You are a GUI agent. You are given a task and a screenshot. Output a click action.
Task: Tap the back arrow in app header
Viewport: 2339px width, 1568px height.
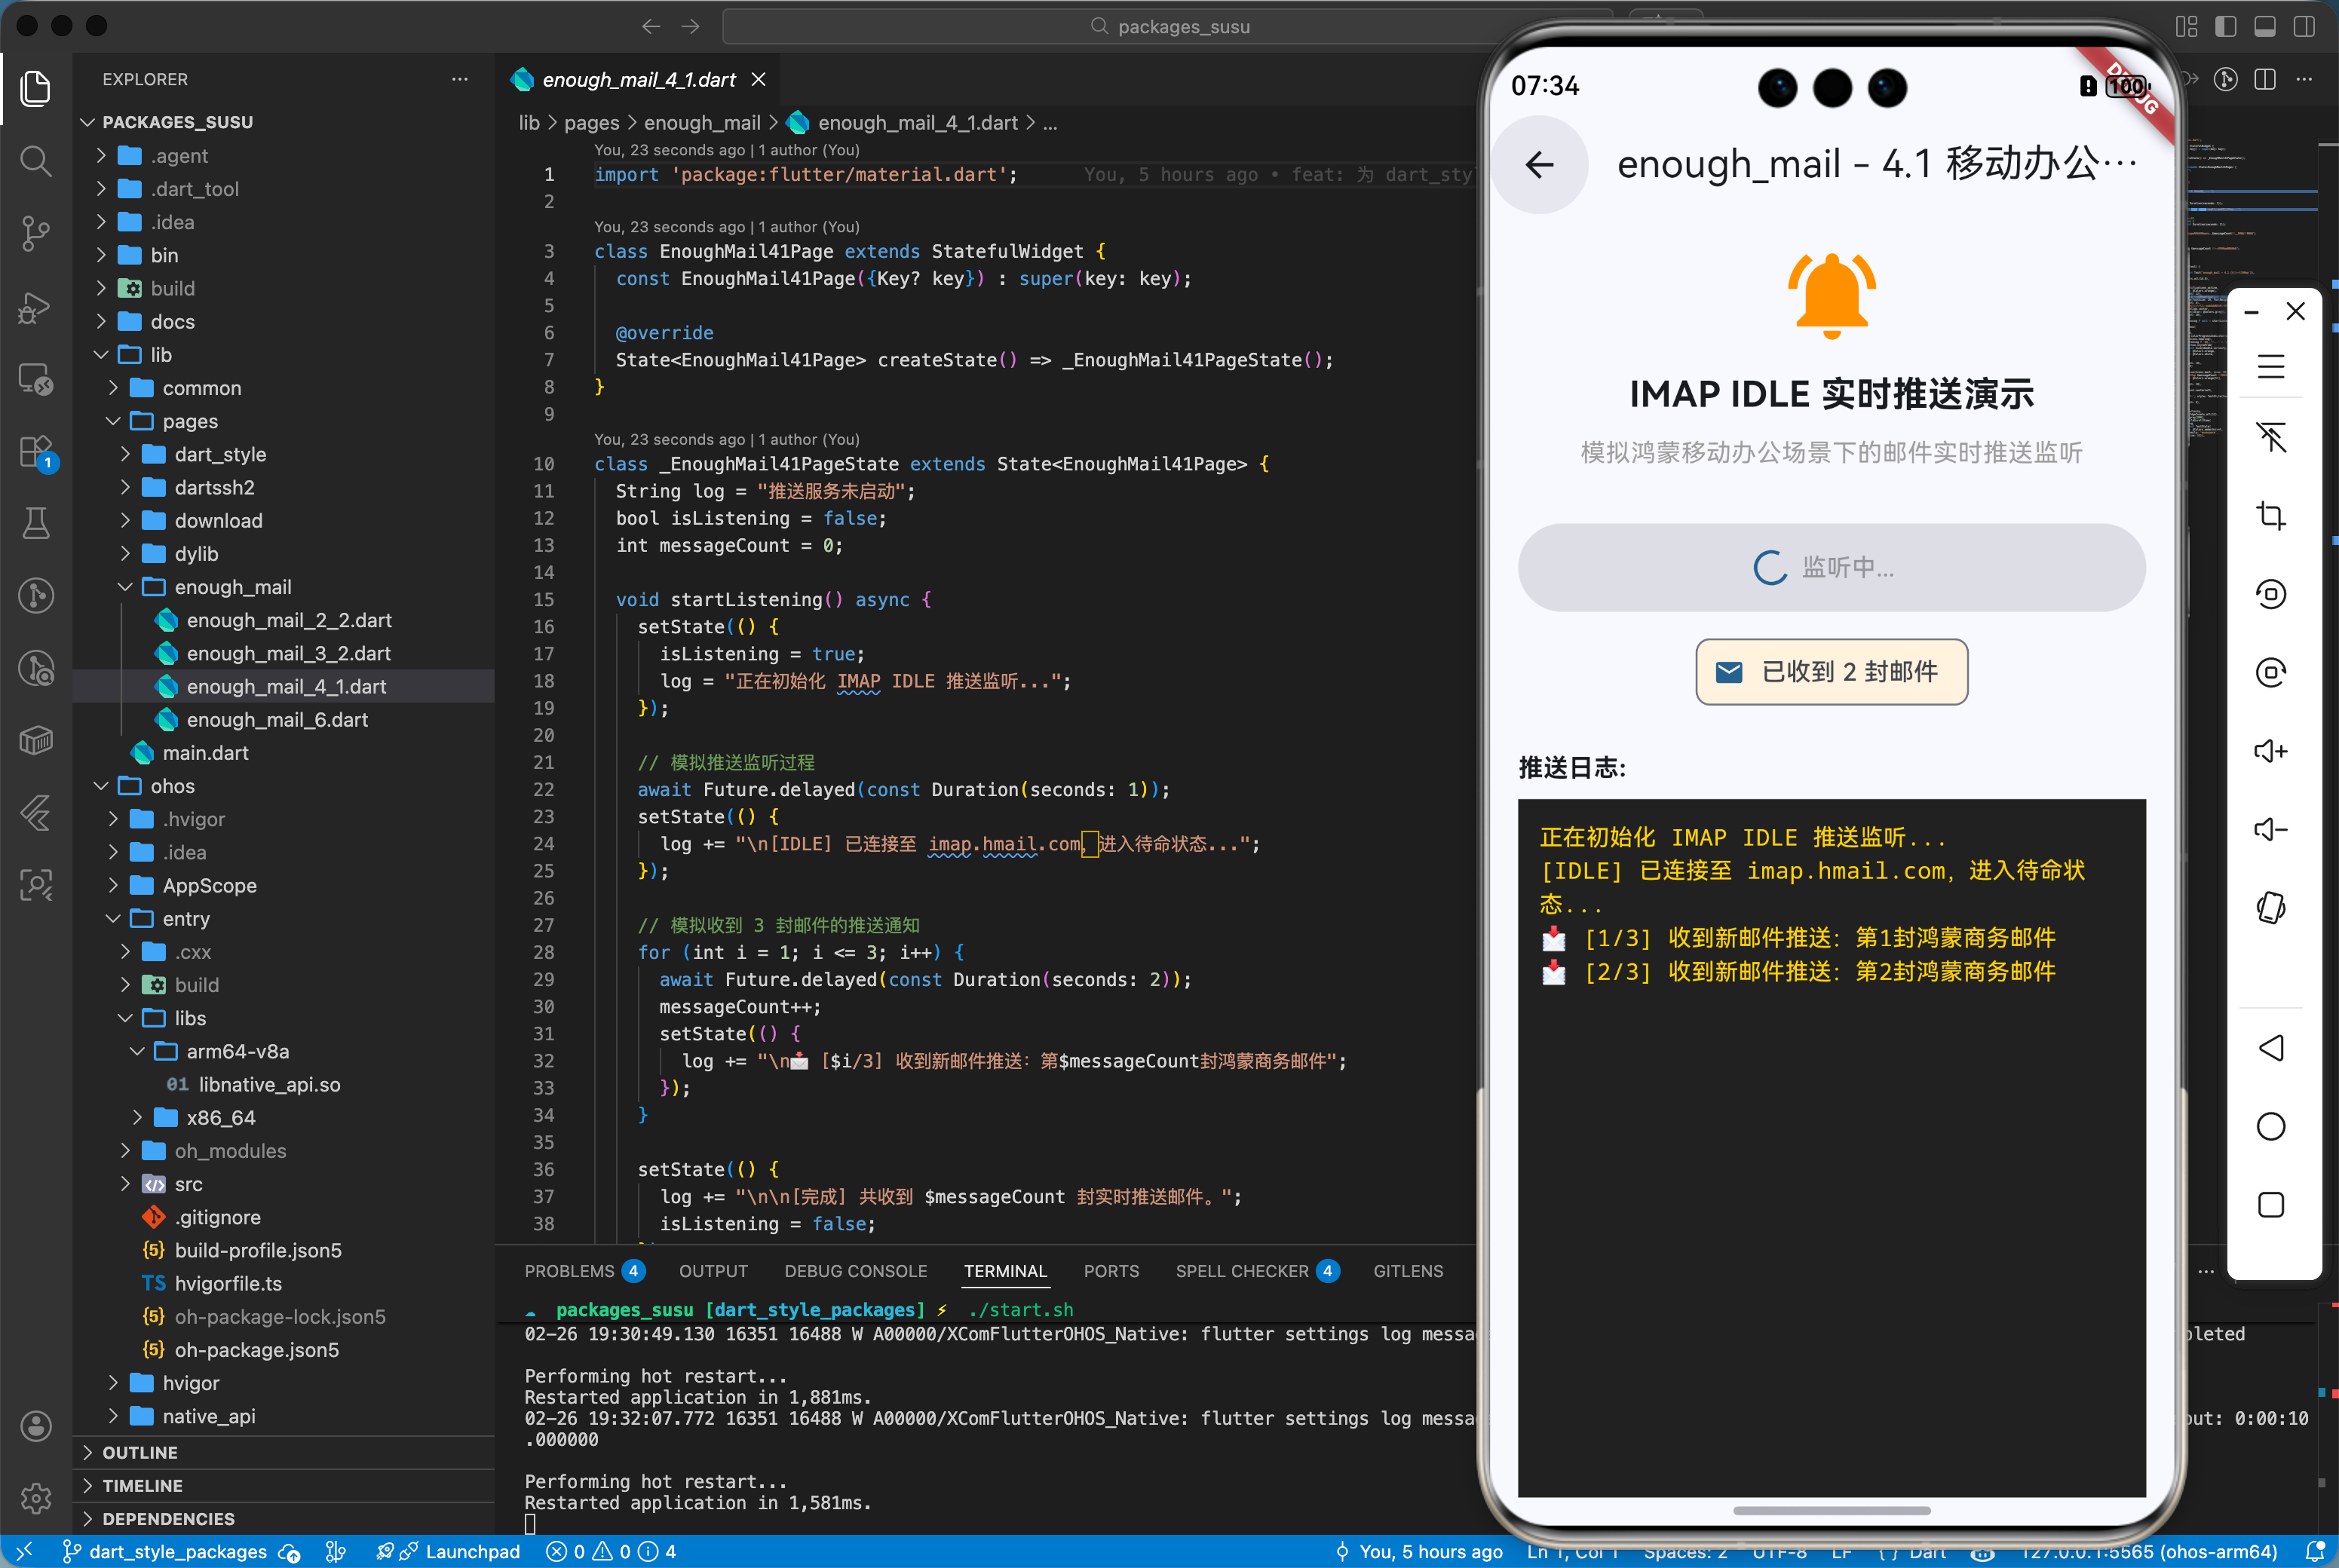(x=1539, y=165)
